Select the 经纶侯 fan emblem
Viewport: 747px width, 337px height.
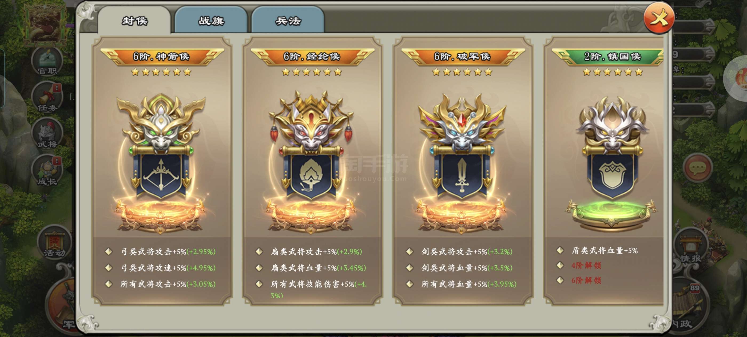point(311,162)
